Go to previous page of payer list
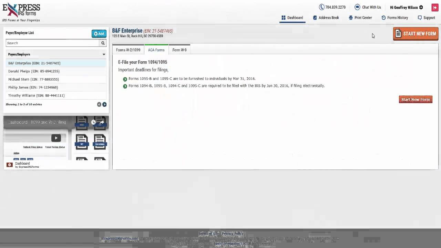Screen dimensions: 441x248 [x=99, y=104]
